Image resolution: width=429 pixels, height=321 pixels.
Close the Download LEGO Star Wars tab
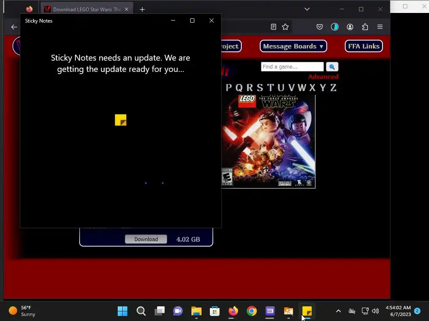click(127, 9)
